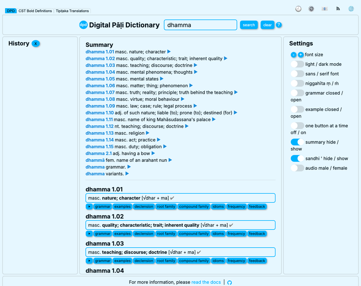This screenshot has height=286, width=361.
Task: Jump to dhamma 1.05 via summary arrow
Action: coord(162,79)
